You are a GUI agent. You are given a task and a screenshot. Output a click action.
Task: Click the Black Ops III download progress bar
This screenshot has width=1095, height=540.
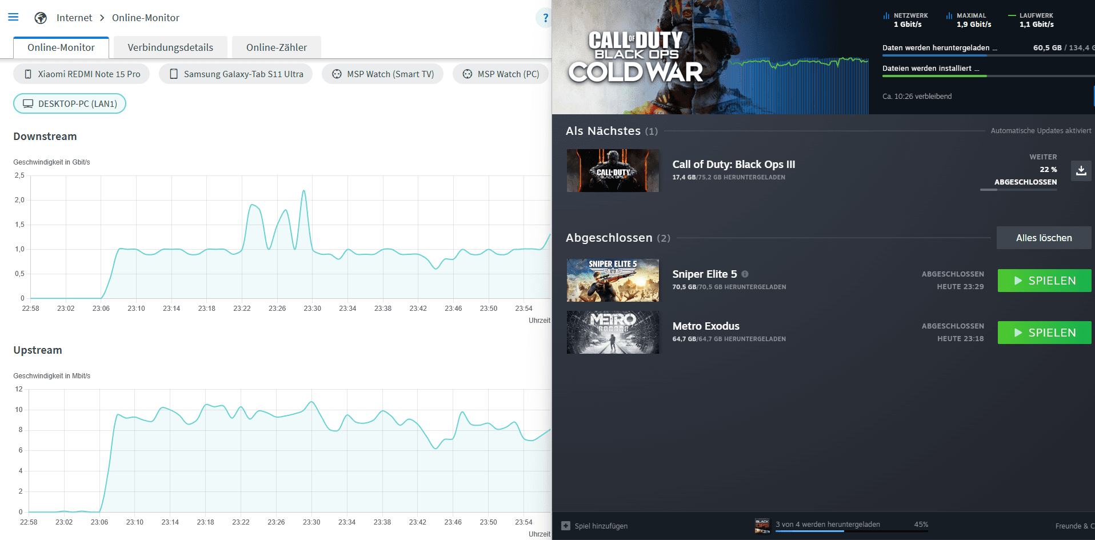tap(1018, 190)
